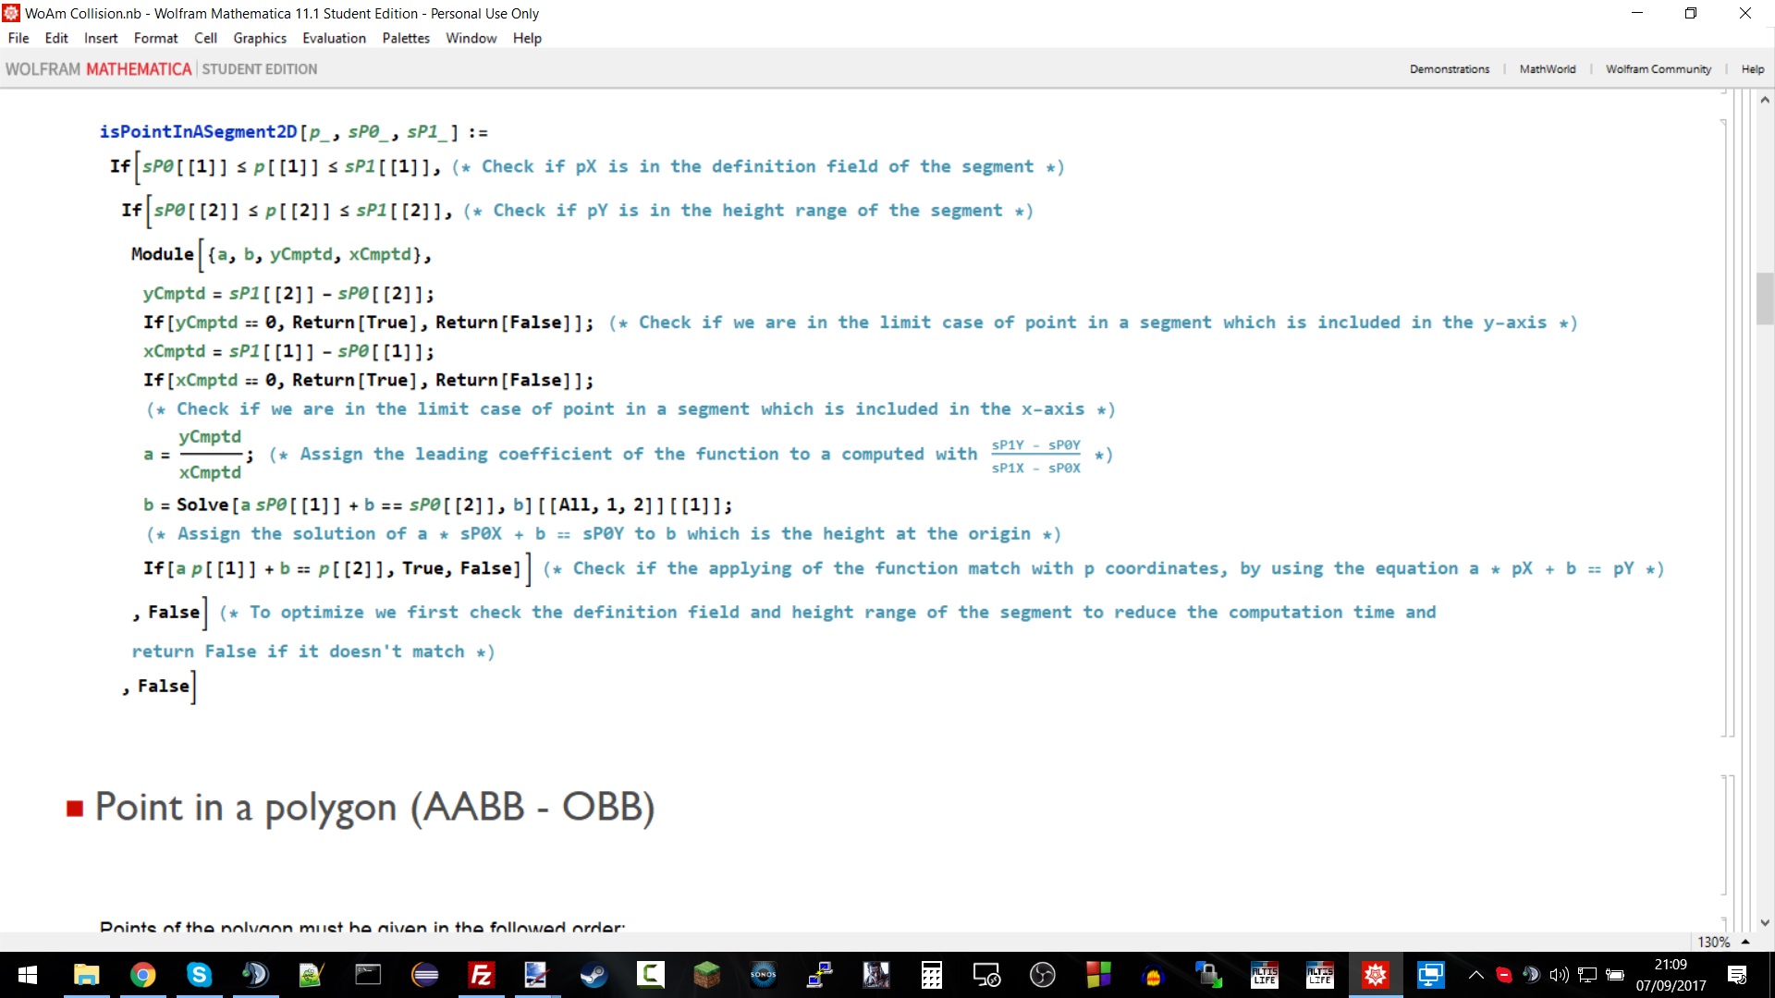Open the Palettes menu
The image size is (1775, 998).
[x=406, y=38]
